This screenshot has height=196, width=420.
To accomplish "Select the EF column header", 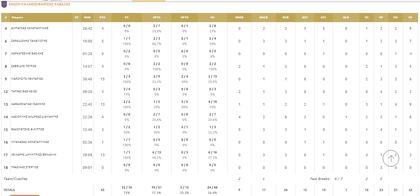I will (410, 17).
